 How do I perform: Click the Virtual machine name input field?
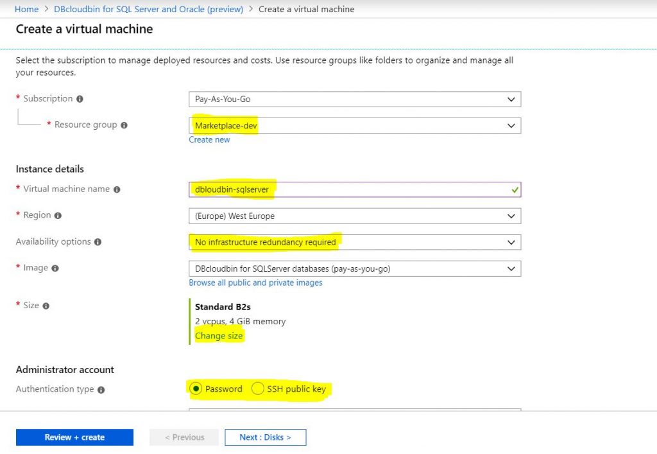(x=355, y=189)
